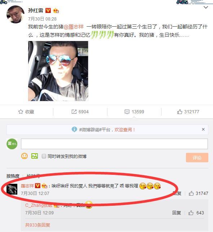Click into the comment text input field
The image size is (213, 232).
[114, 144]
